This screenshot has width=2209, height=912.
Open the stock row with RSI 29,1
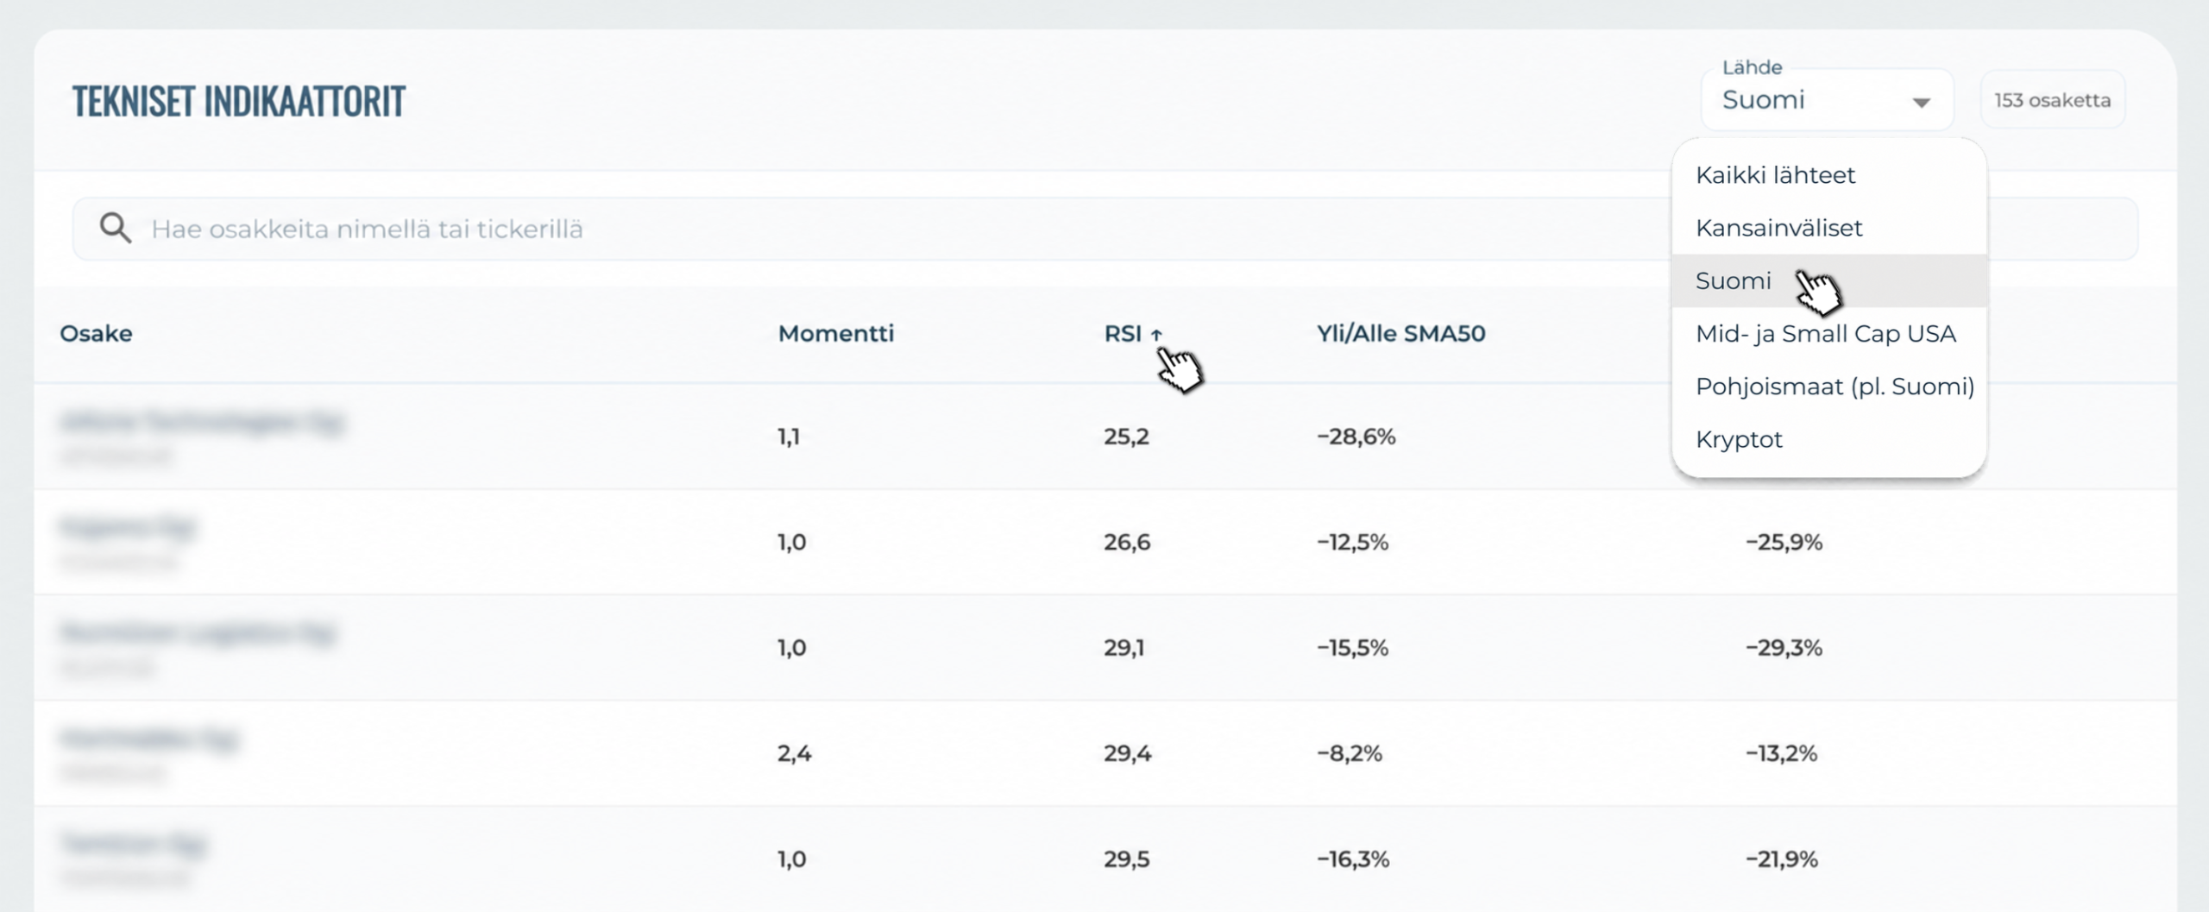click(1104, 648)
